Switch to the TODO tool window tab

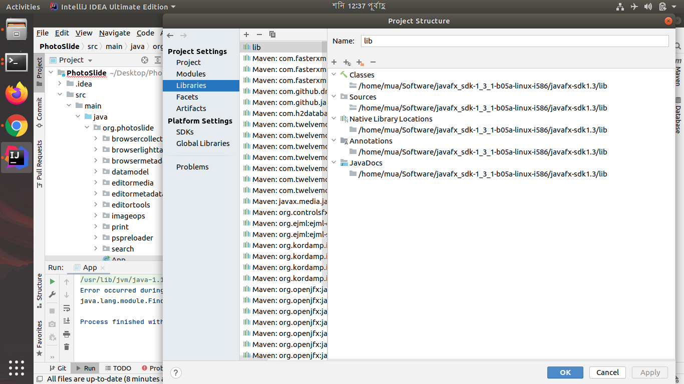pos(118,368)
